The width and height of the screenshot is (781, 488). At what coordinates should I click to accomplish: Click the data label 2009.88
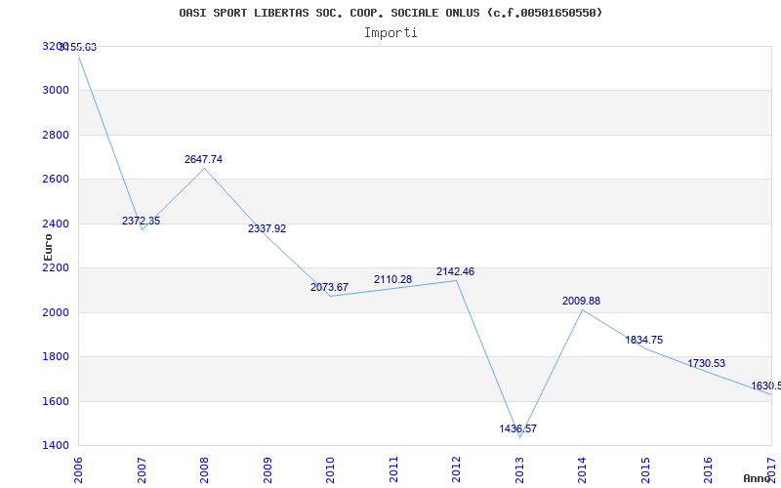(581, 301)
